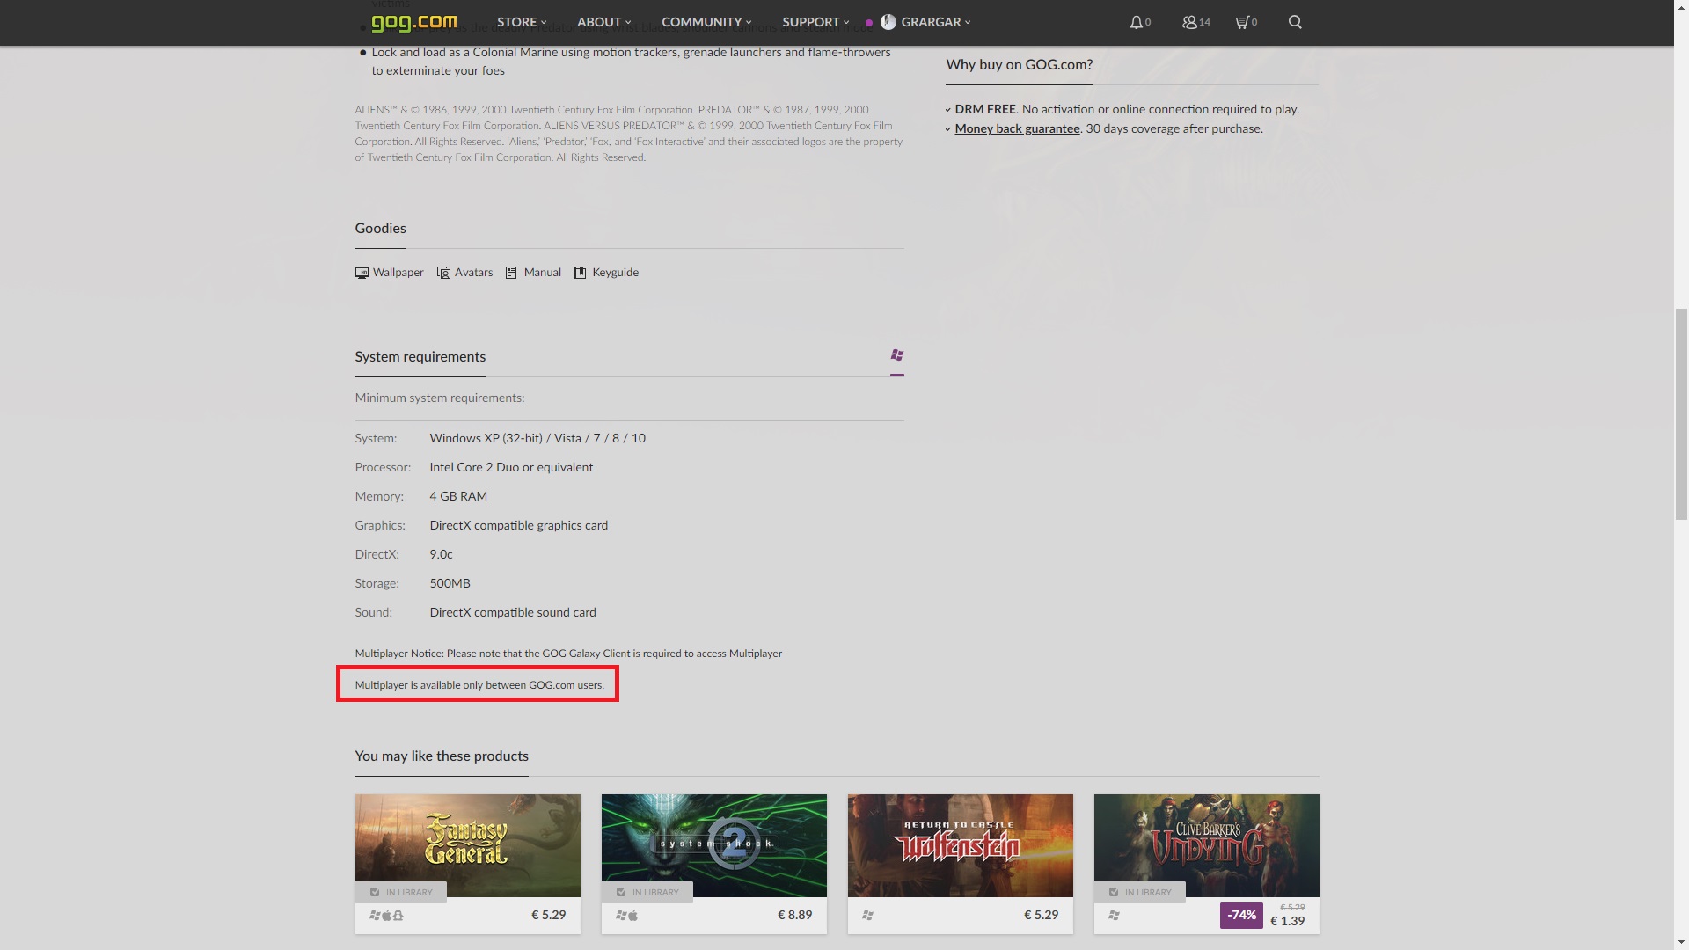Open the shopping cart icon

click(1241, 22)
